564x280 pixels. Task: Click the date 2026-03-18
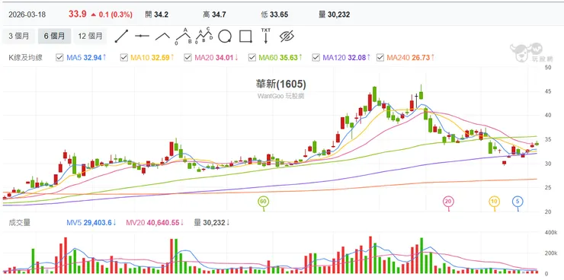tap(27, 14)
